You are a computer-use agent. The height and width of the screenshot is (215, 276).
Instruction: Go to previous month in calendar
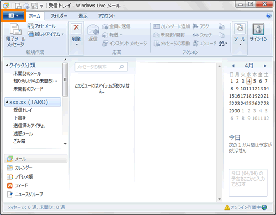coord(233,66)
